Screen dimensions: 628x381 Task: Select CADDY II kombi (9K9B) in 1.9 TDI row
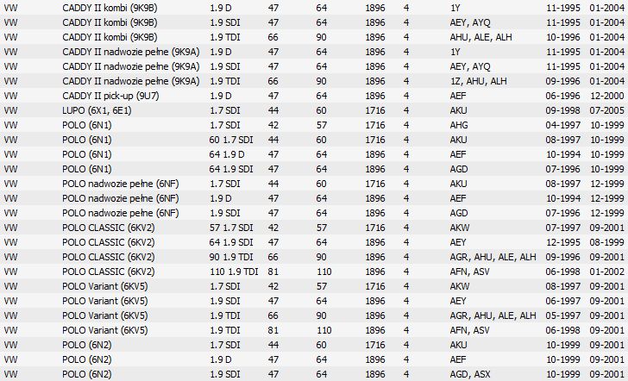coord(110,37)
